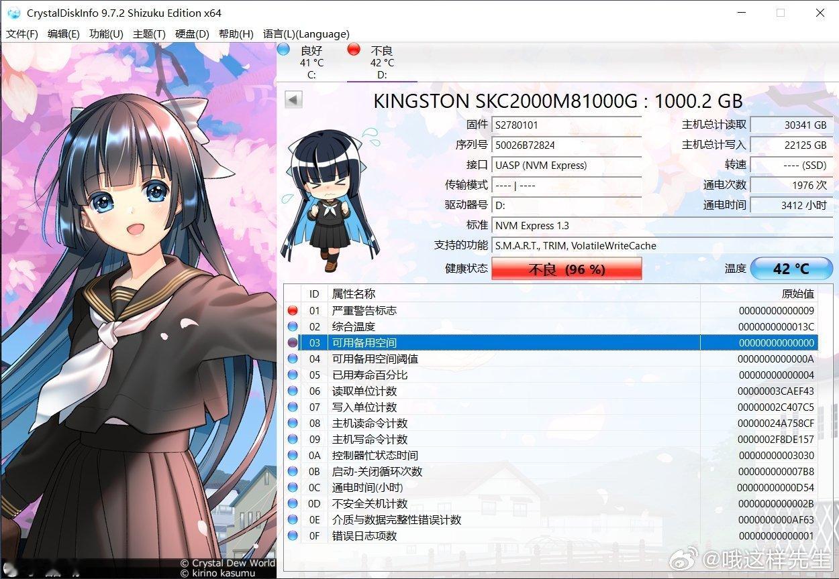839x579 pixels.
Task: Switch to the C: 良好 41 °C disk tab
Action: 311,62
